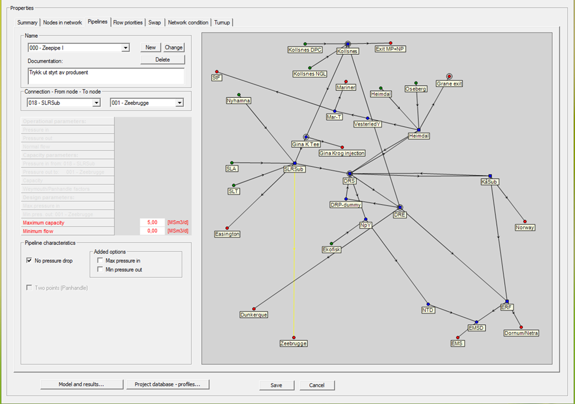Select the Easington exit node
Screen dimensions: 575x404
click(x=227, y=228)
